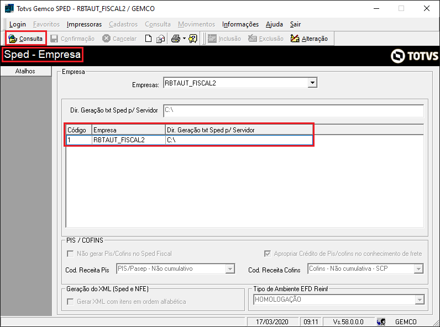Click the TOTVS logo in header
440x327 pixels.
point(414,56)
